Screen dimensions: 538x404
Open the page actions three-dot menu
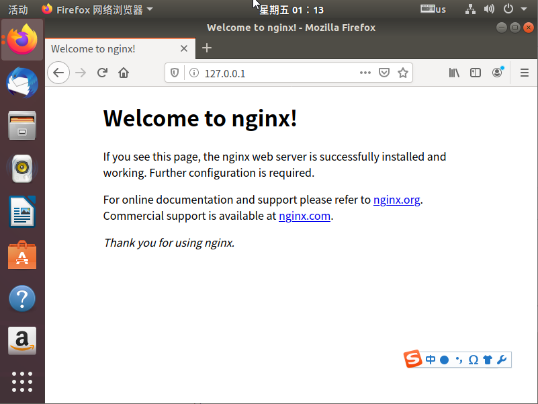365,73
